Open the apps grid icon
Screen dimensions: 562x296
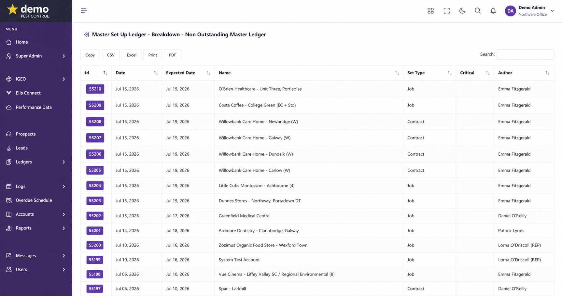430,11
